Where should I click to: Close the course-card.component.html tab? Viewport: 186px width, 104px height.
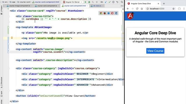coord(87,6)
